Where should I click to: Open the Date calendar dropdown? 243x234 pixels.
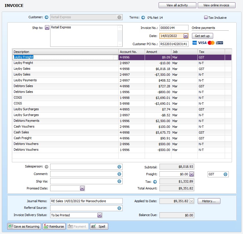[186, 36]
